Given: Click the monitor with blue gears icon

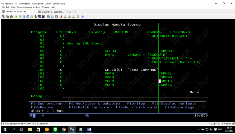Looking at the screenshot, I should [x=40, y=17].
